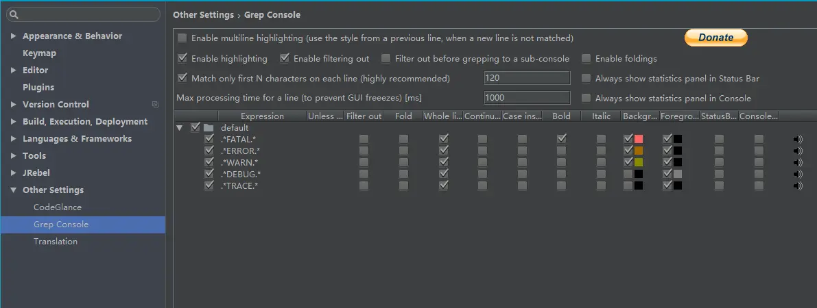
Task: Collapse the default group in the table
Action: click(x=180, y=127)
